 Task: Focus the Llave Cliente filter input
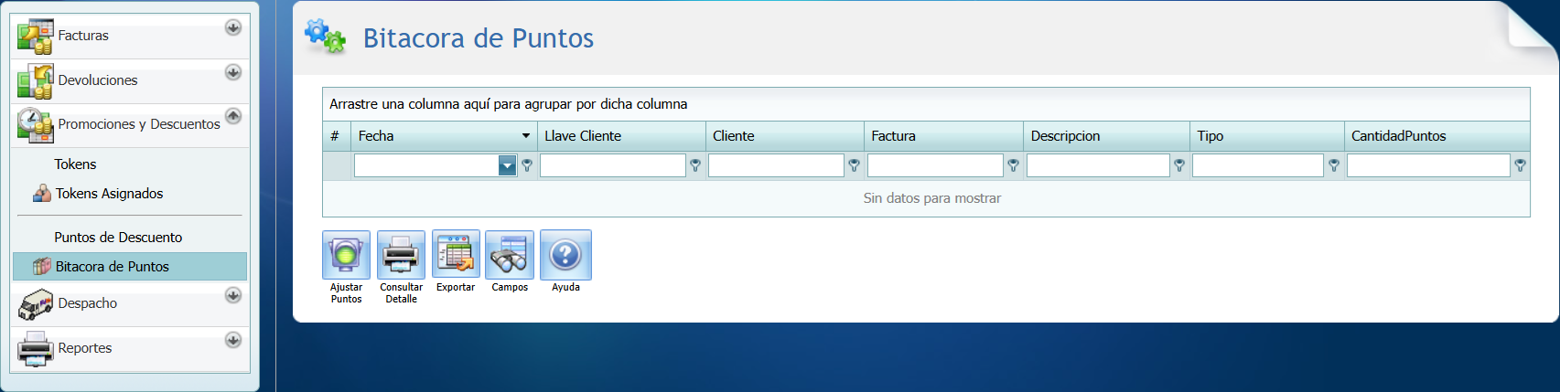point(613,165)
